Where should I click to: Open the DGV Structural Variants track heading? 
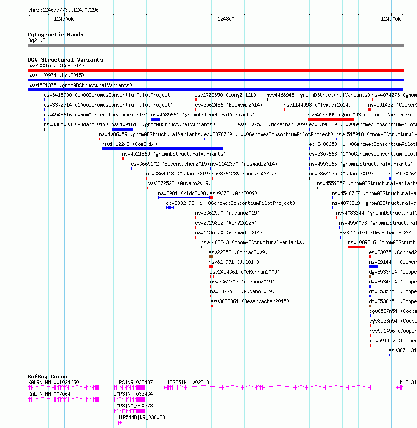(x=65, y=60)
